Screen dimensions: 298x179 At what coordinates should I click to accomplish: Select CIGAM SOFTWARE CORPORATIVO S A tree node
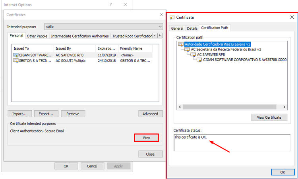coord(245,60)
